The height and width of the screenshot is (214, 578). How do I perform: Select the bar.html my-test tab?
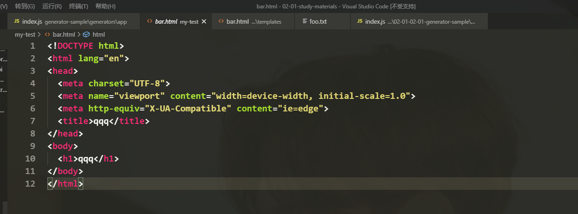coord(176,21)
